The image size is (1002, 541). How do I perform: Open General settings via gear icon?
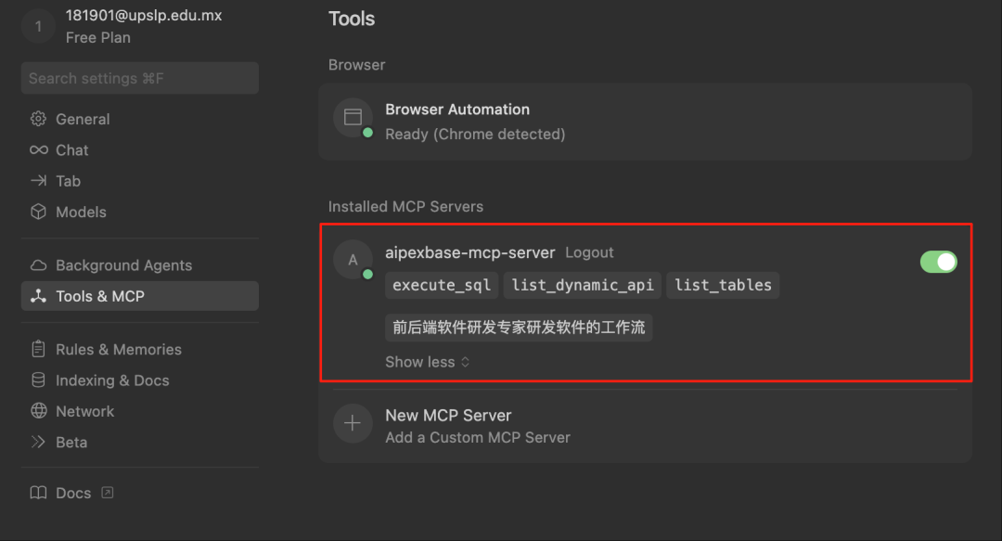point(38,119)
